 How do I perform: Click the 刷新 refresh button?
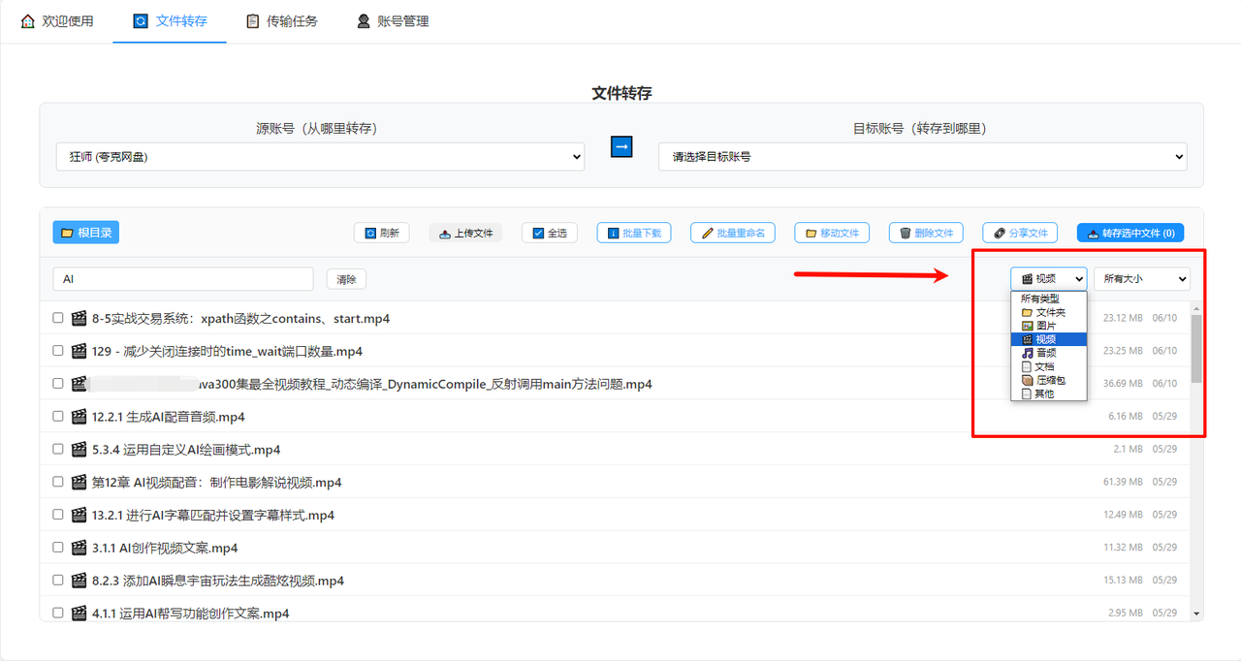[381, 233]
